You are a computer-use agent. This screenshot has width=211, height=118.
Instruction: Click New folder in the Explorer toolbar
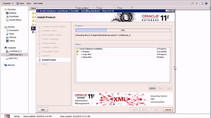coord(38,3)
